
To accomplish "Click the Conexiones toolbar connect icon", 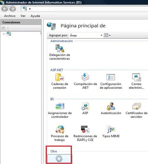I will (3, 28).
